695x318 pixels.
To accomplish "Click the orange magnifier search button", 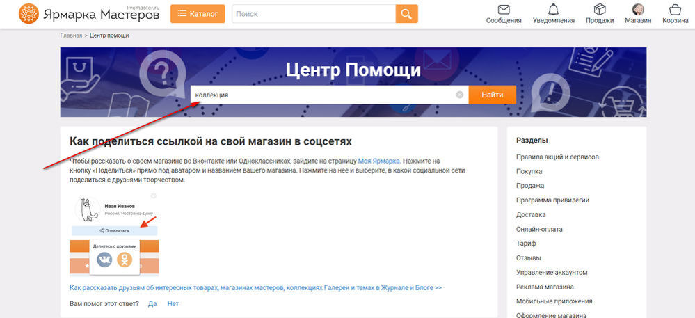I will (406, 13).
